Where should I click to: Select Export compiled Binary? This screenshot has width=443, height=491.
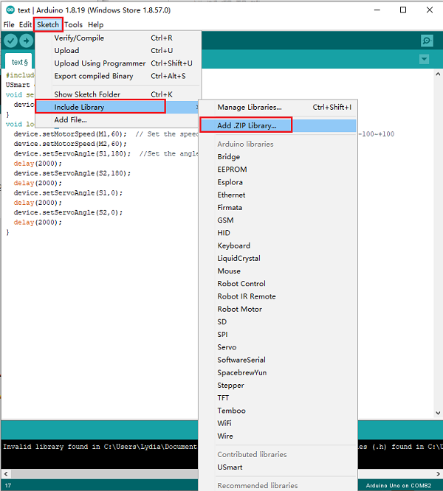pyautogui.click(x=118, y=76)
